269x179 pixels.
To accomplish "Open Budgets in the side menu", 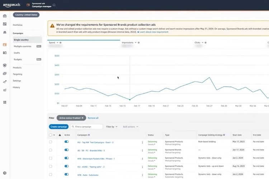I will tap(18, 59).
